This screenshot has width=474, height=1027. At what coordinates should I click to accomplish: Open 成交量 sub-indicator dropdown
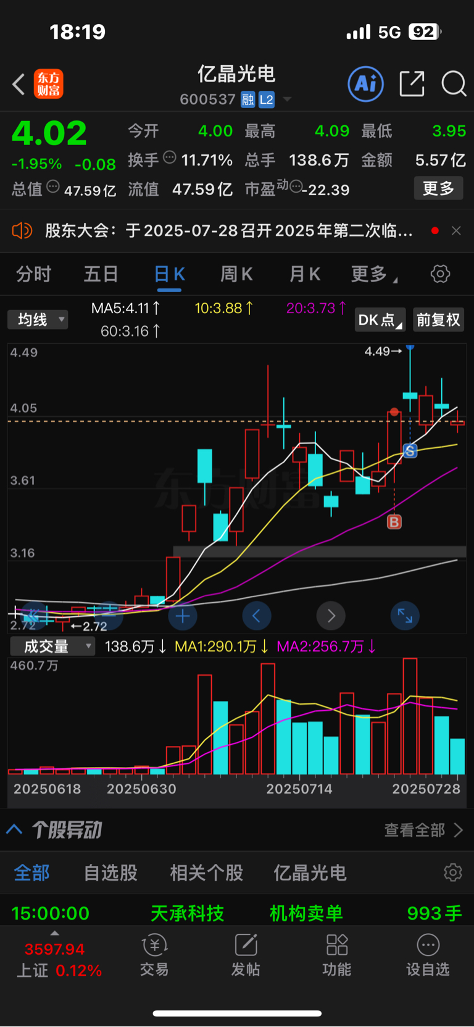[52, 647]
